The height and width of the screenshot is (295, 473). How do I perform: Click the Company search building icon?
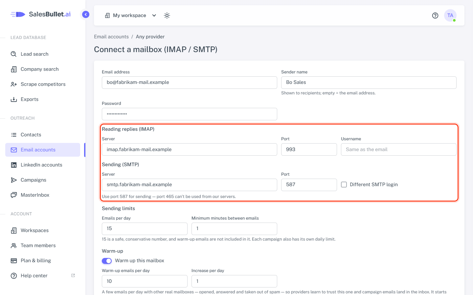coord(14,69)
